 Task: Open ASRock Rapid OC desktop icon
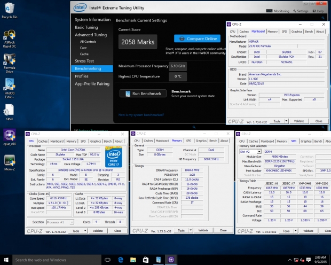pyautogui.click(x=10, y=39)
